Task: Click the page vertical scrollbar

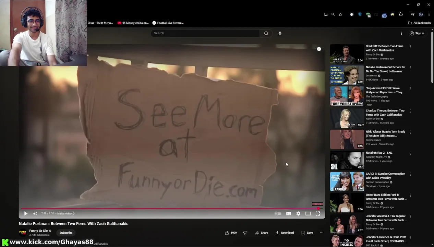Action: (432, 57)
